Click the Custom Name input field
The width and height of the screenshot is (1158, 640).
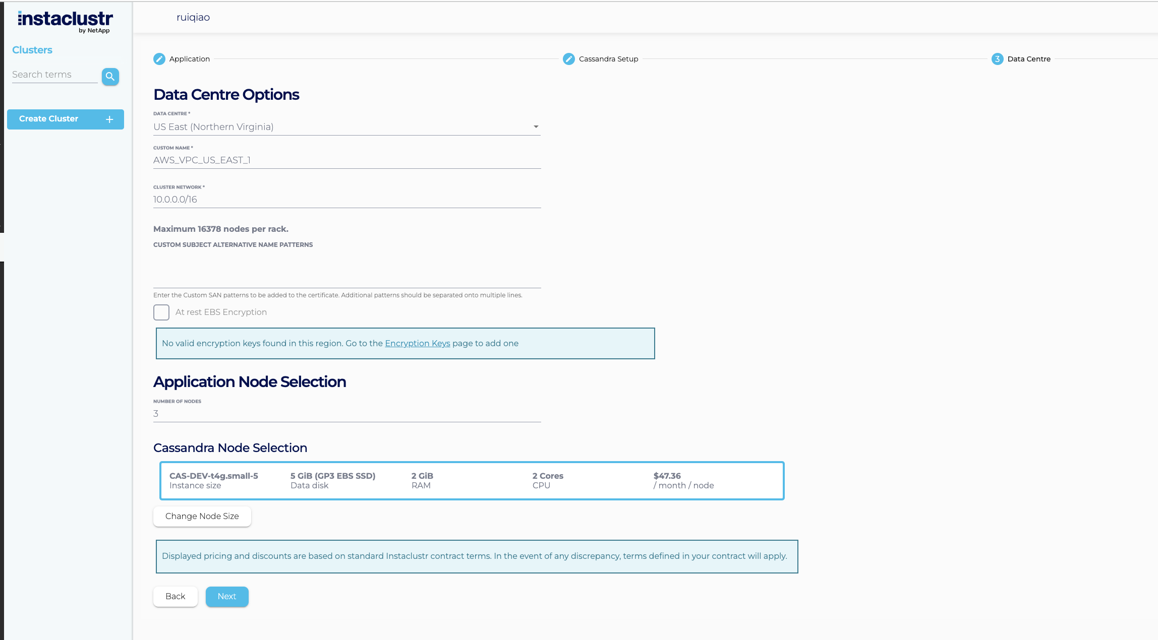(x=346, y=160)
